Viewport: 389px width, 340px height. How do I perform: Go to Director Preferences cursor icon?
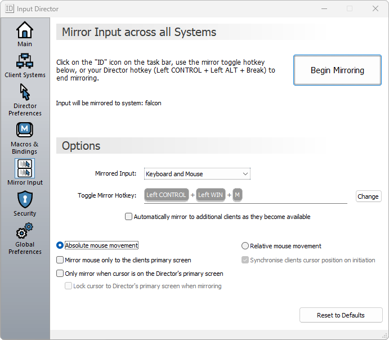click(x=25, y=92)
